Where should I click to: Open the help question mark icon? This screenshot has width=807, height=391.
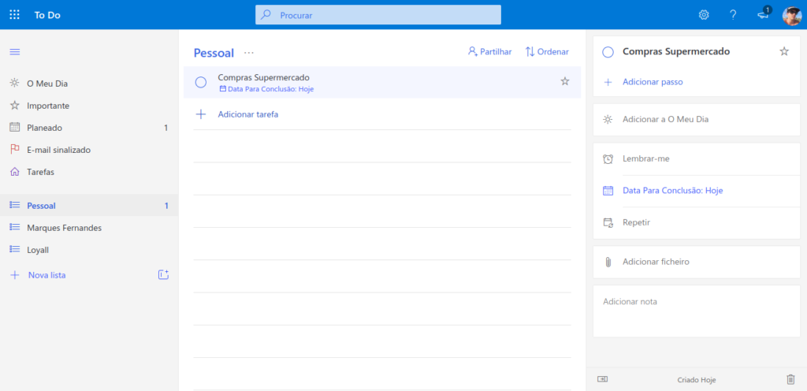click(x=733, y=15)
